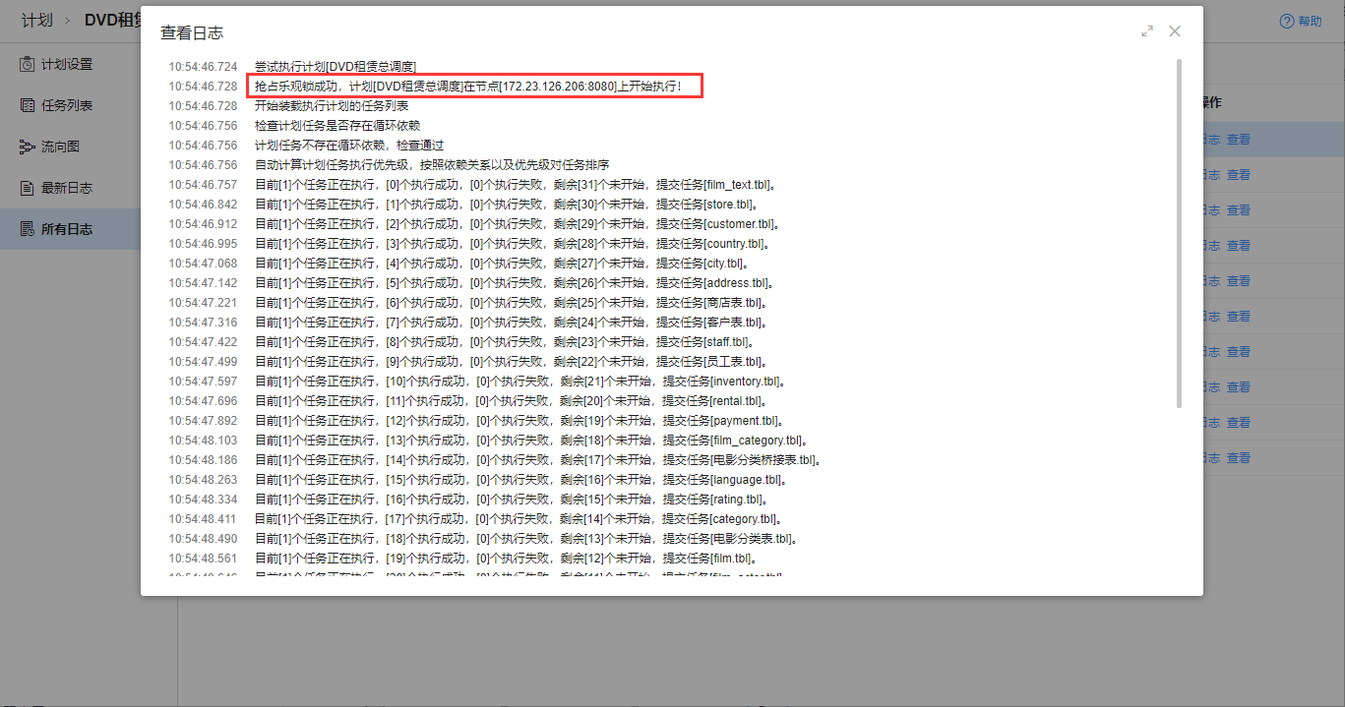Click timestamp 10:54:48.490
The width and height of the screenshot is (1345, 707).
click(203, 539)
